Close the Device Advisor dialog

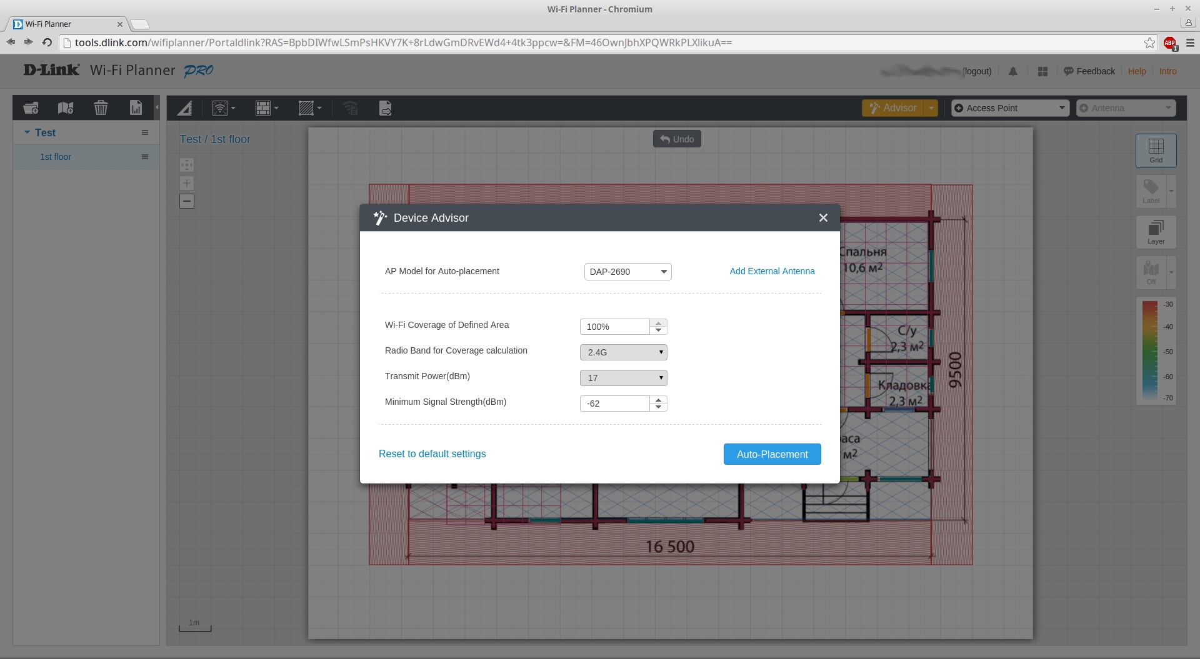tap(823, 218)
